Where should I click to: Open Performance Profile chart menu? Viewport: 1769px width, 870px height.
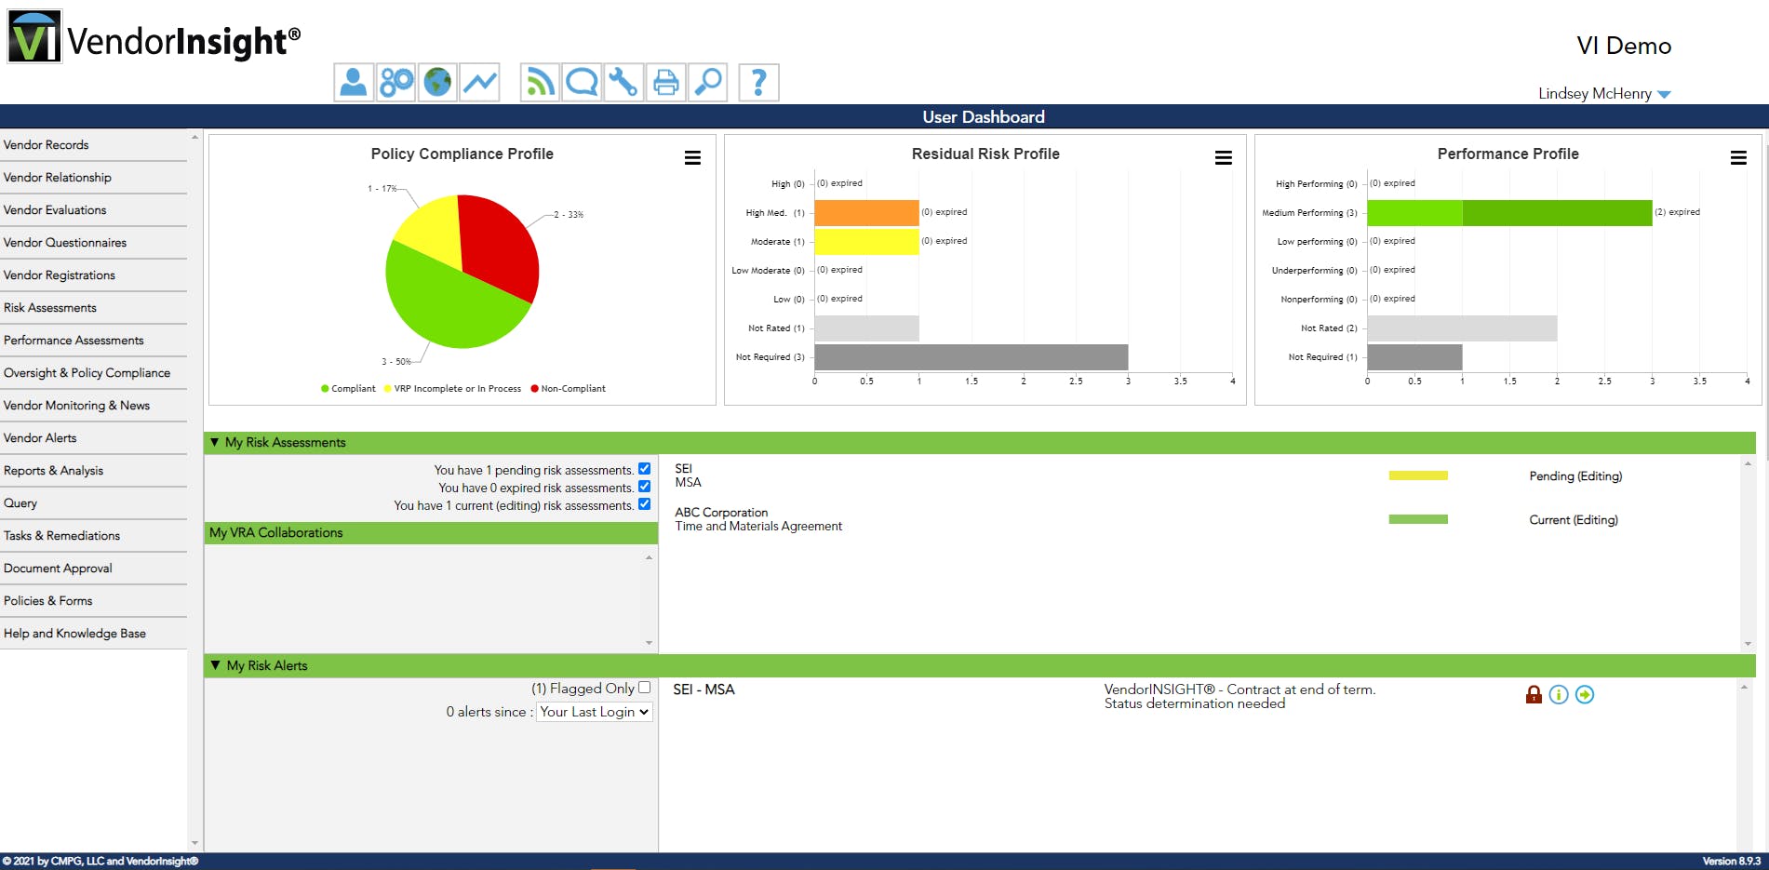pos(1738,158)
